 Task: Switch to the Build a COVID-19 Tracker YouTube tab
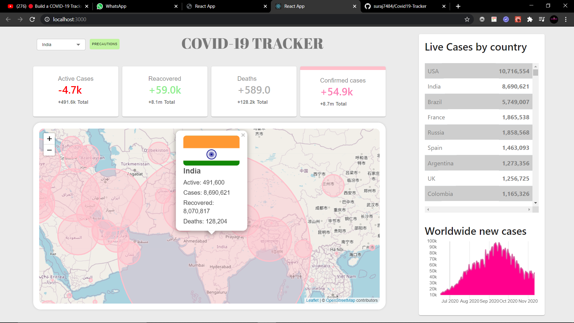pyautogui.click(x=48, y=6)
